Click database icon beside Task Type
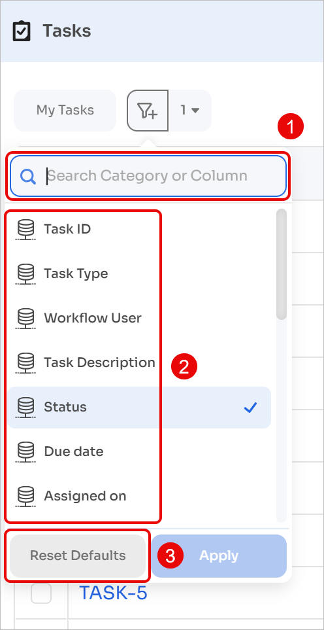 click(25, 274)
